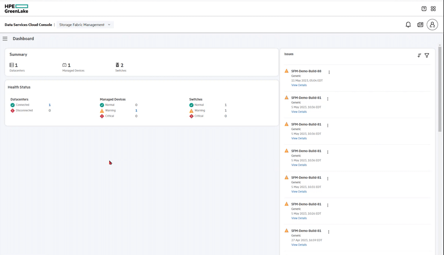Click the Issues panel heading
The width and height of the screenshot is (444, 255).
click(289, 54)
